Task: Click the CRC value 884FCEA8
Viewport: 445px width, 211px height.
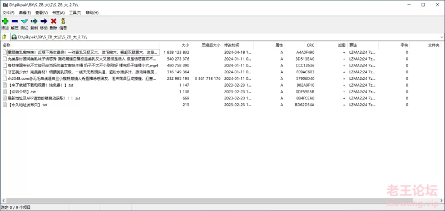Action: 305,98
